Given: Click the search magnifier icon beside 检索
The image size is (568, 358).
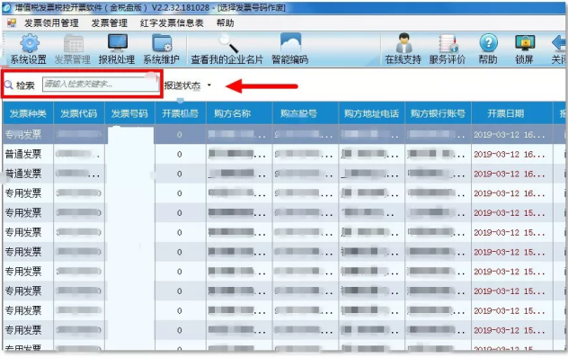Looking at the screenshot, I should point(9,85).
